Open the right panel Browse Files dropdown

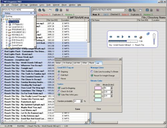click(x=125, y=10)
